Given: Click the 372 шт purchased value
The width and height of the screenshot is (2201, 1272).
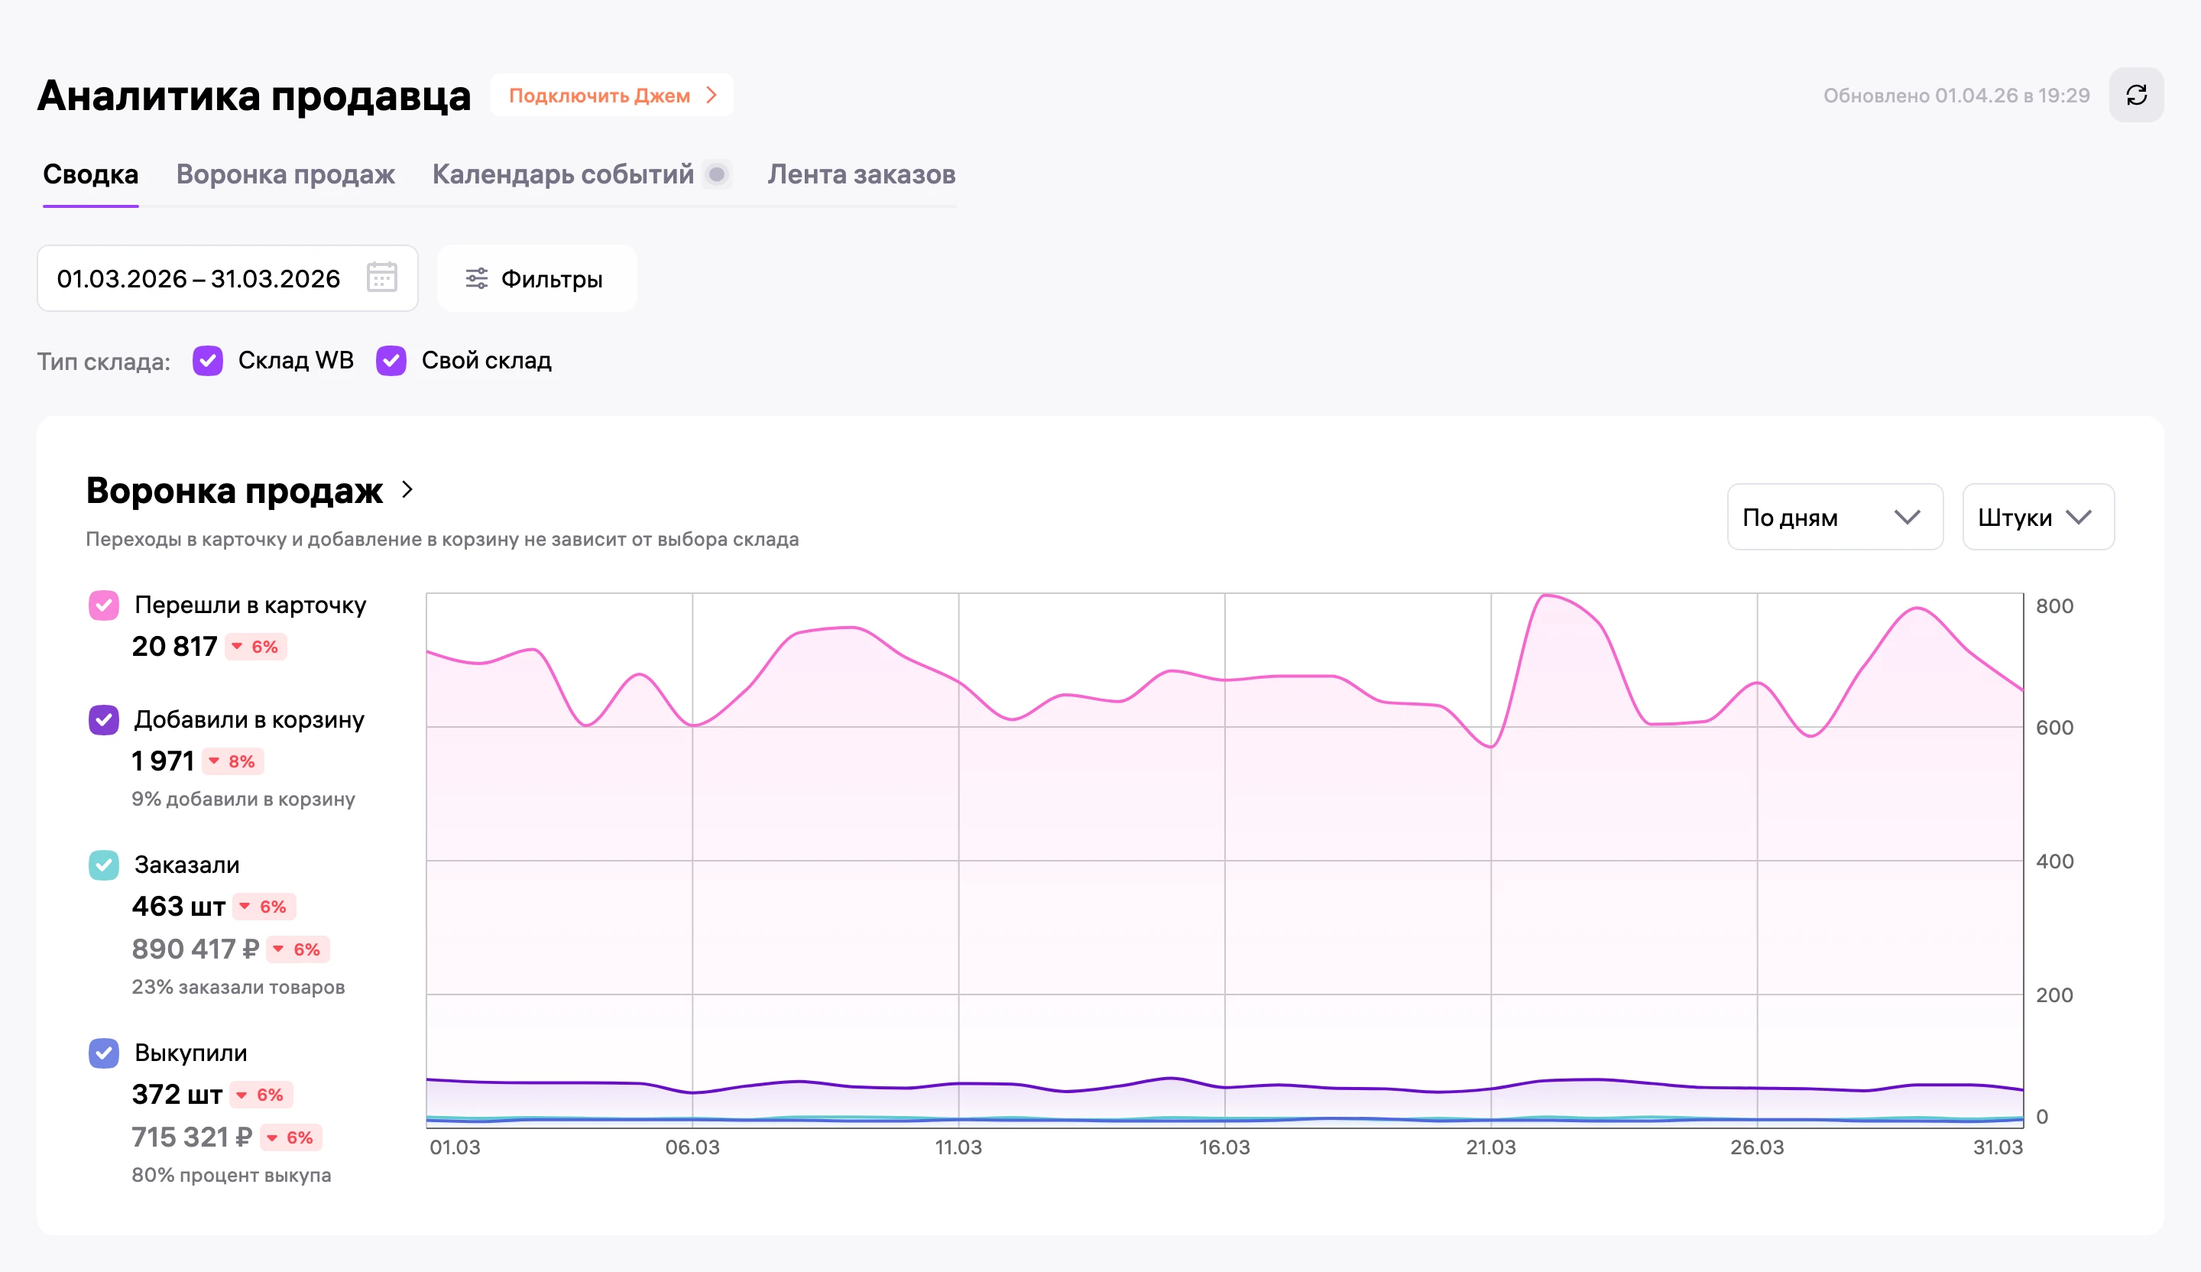Looking at the screenshot, I should (x=177, y=1095).
